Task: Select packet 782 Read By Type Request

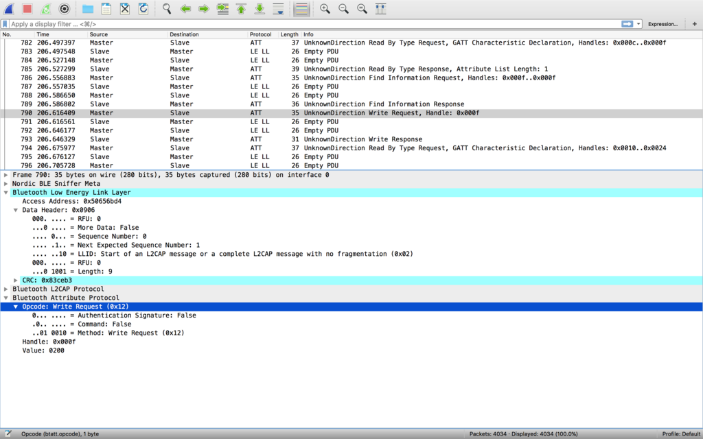Action: click(351, 43)
